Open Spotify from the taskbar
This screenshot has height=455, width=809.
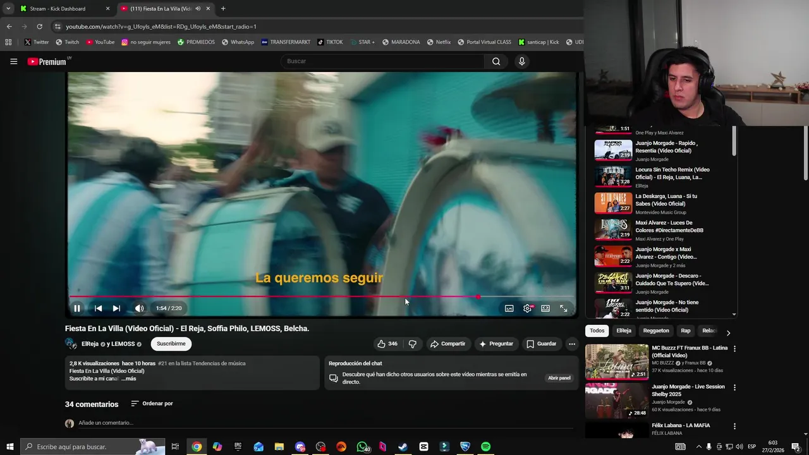[485, 447]
